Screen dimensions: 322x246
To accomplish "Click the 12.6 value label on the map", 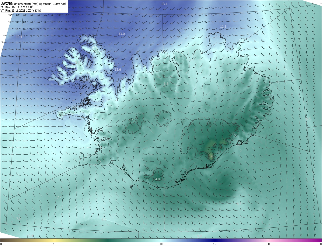I will click(118, 69).
